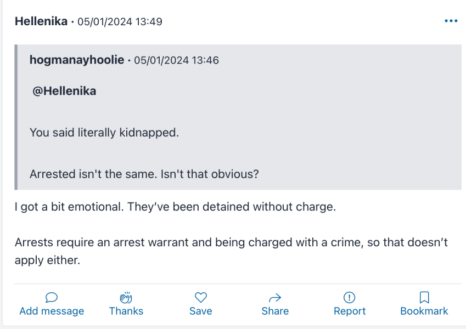Click the Bookmark ribbon icon

tap(424, 297)
